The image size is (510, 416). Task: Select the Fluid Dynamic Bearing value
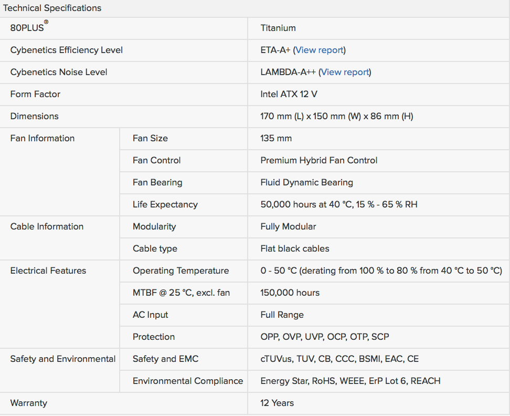click(307, 183)
